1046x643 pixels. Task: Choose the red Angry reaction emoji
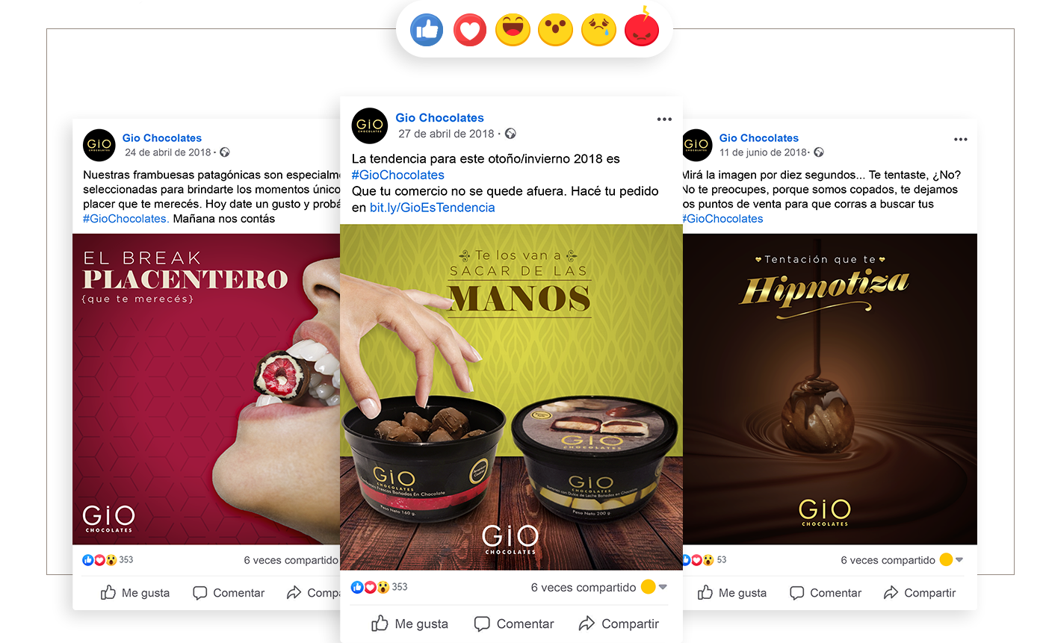[x=642, y=29]
